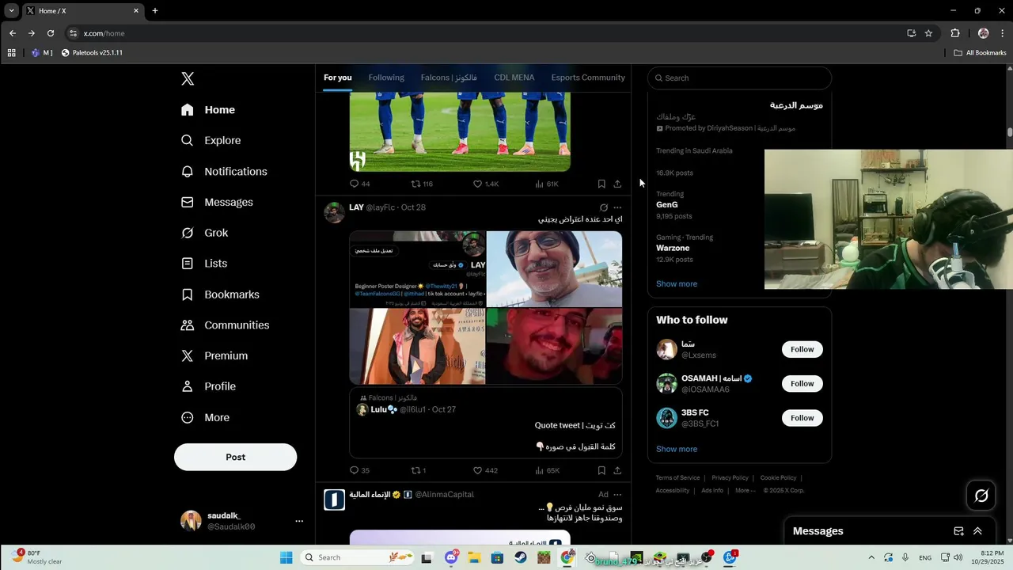Open the Windows Start menu
Screen dimensions: 1013x570
(x=286, y=557)
